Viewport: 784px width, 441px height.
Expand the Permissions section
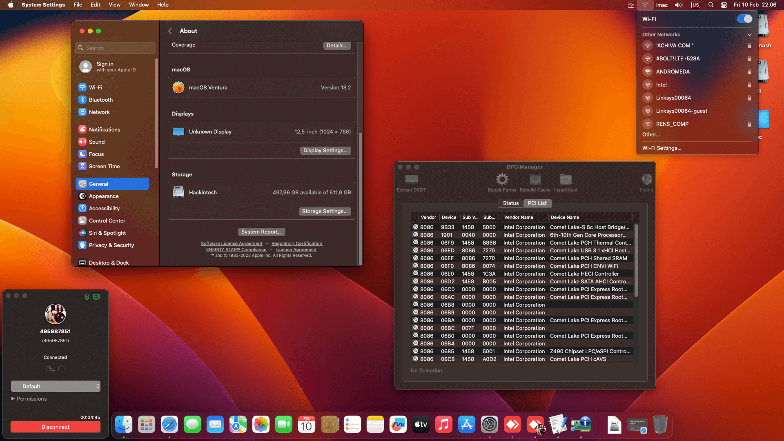click(x=29, y=399)
